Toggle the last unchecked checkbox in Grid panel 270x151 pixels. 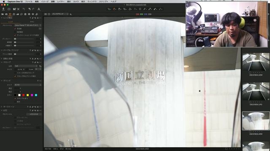pyautogui.click(x=15, y=102)
